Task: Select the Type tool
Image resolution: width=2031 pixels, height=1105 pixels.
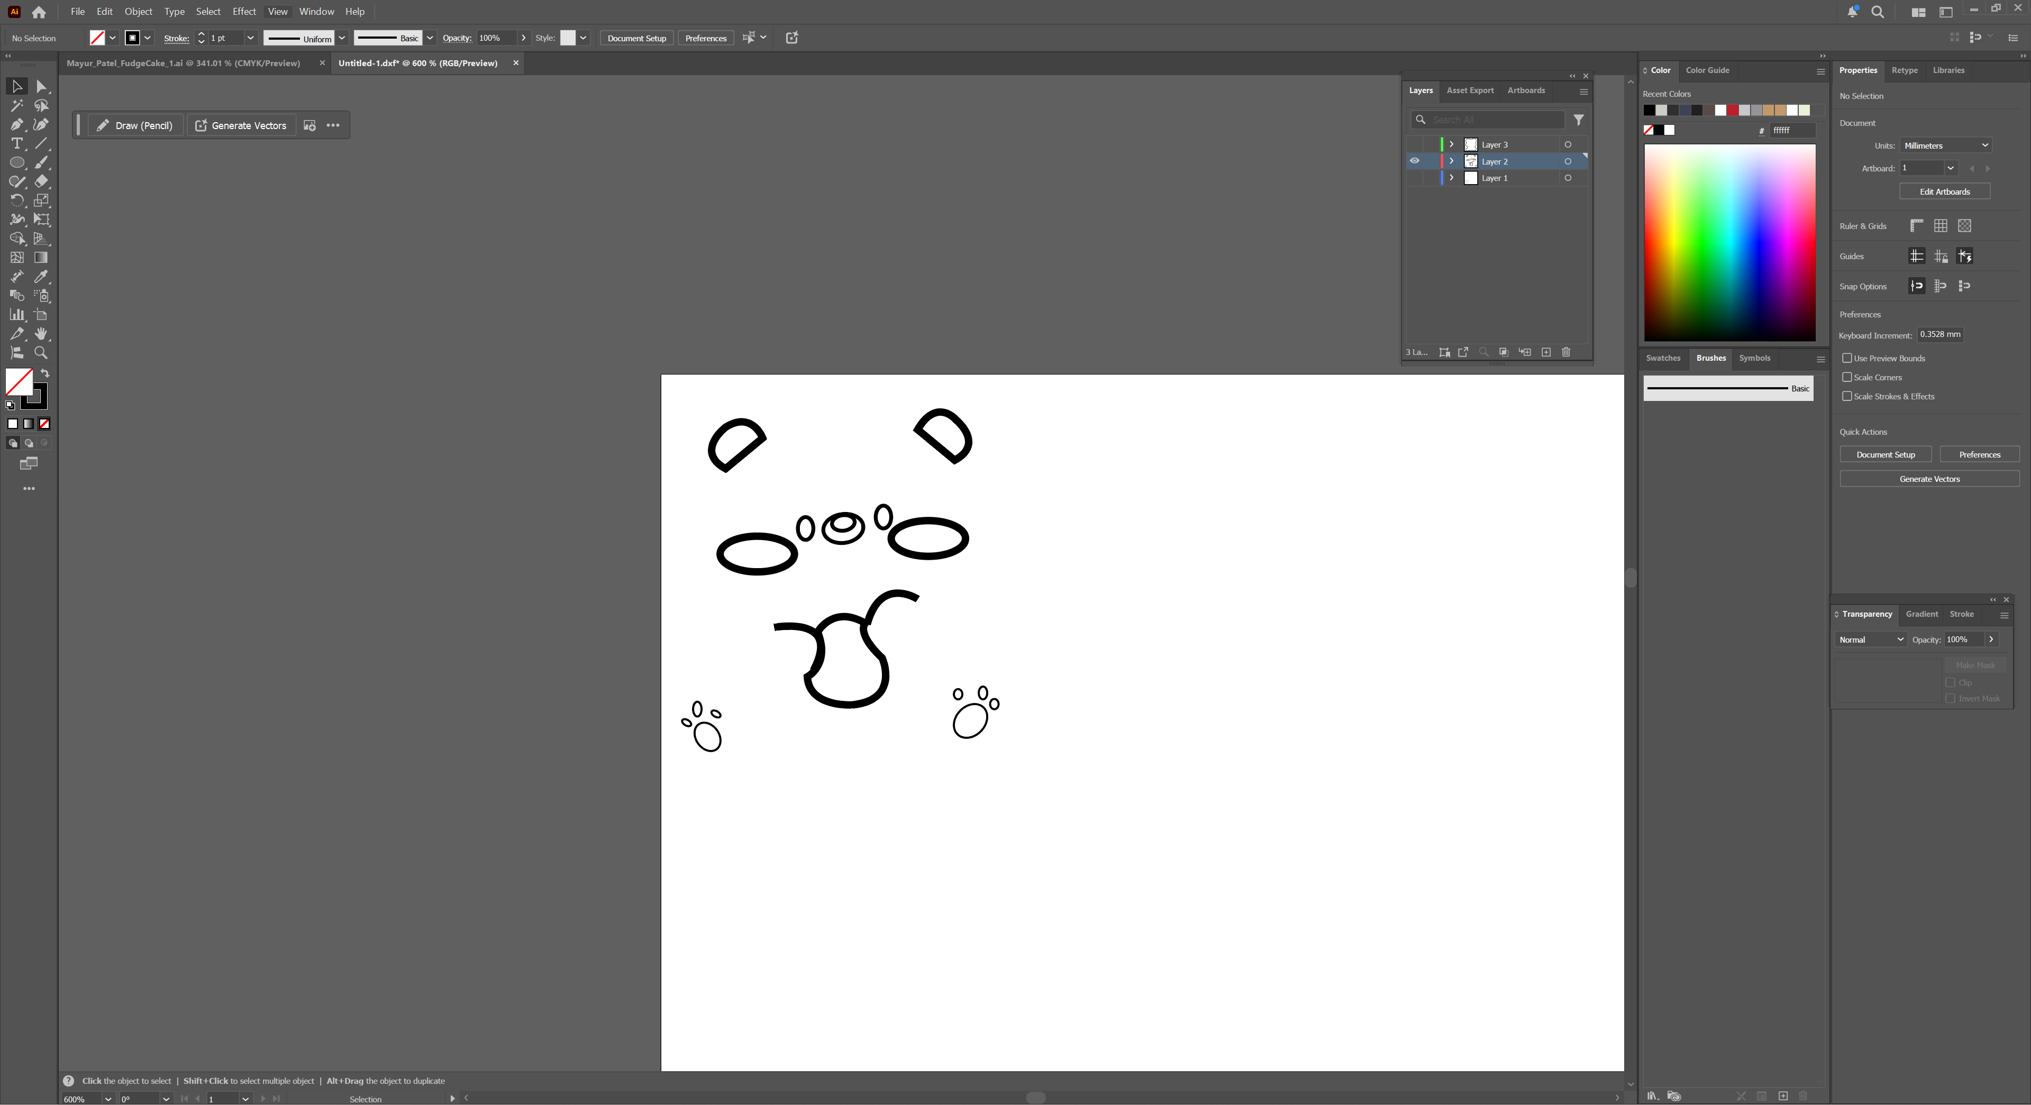Action: pos(16,143)
